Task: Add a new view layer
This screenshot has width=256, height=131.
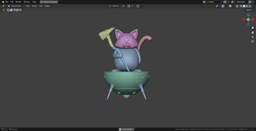Action: [250, 2]
